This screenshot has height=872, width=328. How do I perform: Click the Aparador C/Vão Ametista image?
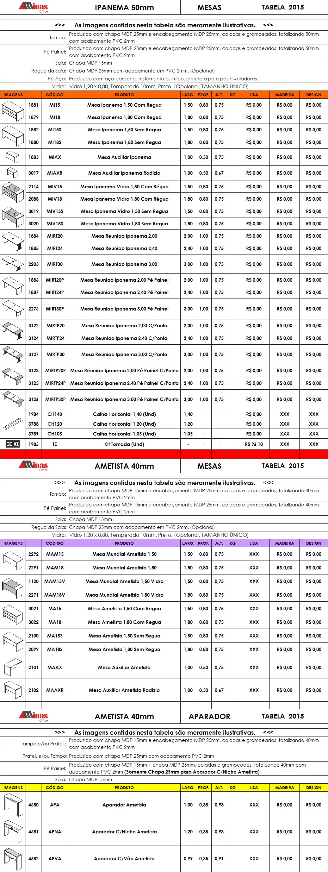(13, 858)
